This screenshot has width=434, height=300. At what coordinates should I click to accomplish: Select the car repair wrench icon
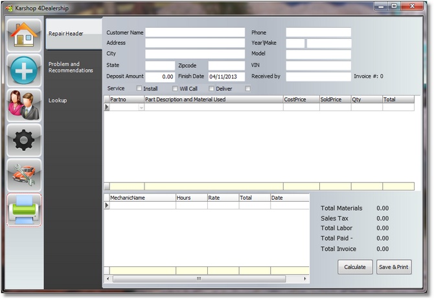click(x=24, y=175)
